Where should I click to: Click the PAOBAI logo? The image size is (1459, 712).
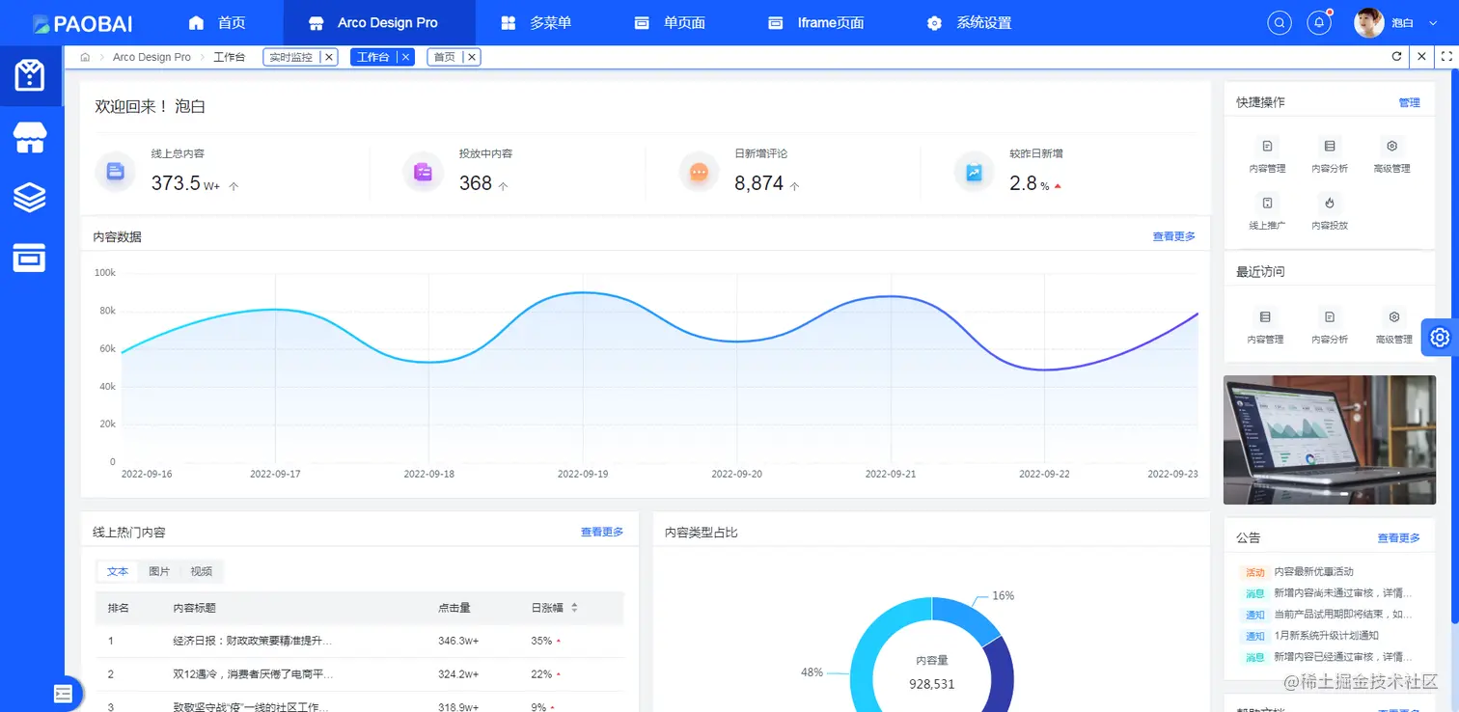(83, 23)
